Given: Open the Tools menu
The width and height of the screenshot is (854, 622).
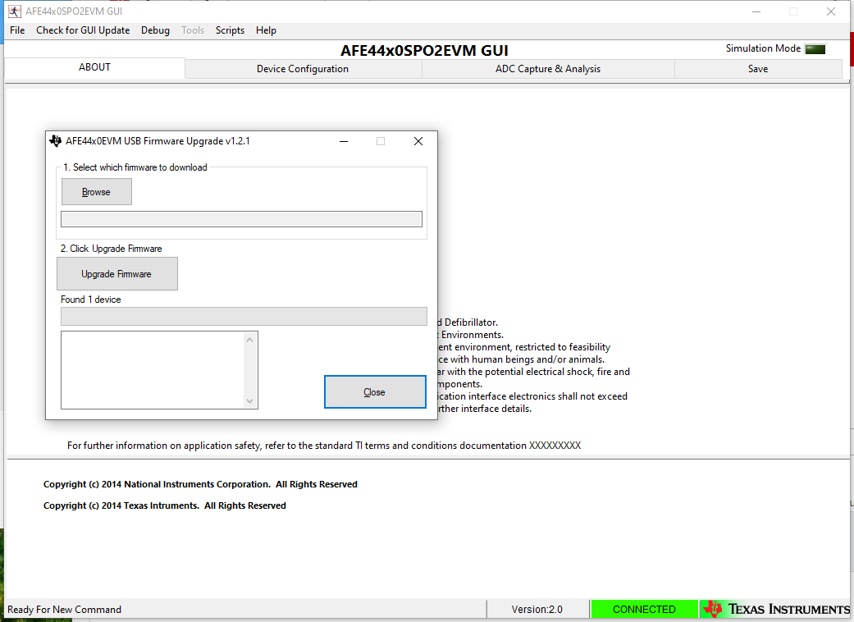Looking at the screenshot, I should (x=193, y=30).
